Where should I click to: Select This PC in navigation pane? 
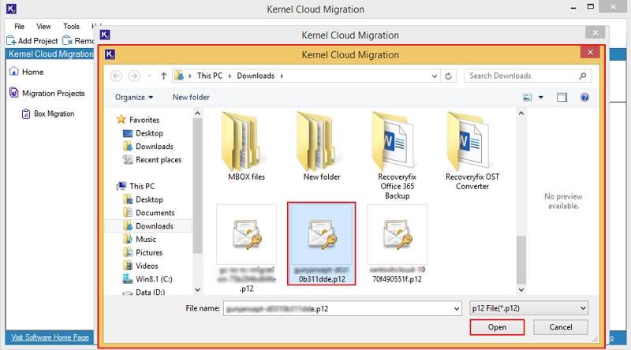[135, 186]
